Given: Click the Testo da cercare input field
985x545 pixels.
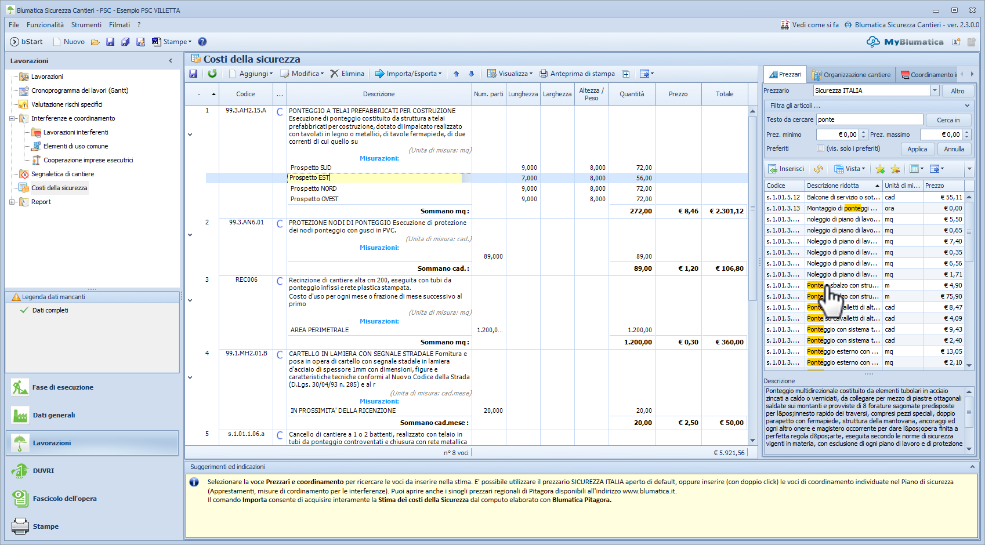Looking at the screenshot, I should pyautogui.click(x=869, y=119).
